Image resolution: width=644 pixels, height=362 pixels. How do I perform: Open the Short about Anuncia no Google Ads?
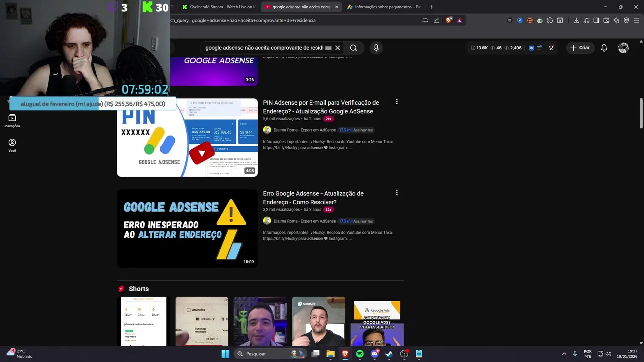pos(377,321)
